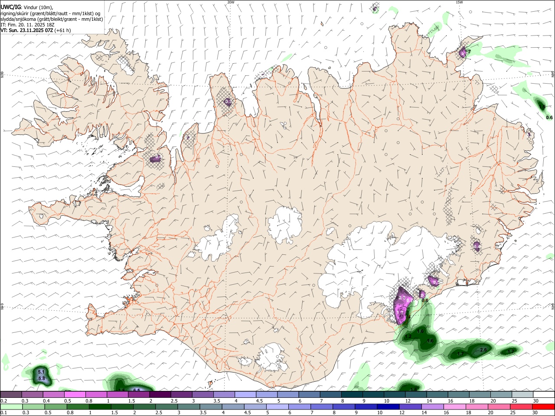
Task: Click the '0.2' snow scale label
Action: pos(3,401)
